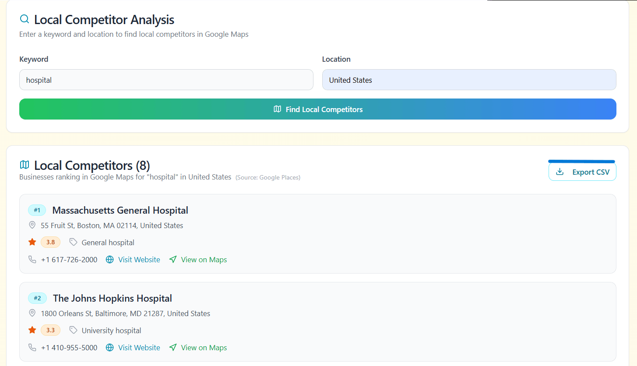This screenshot has height=366, width=637.
Task: Click the location pin icon for Massachusetts General
Action: tap(32, 225)
